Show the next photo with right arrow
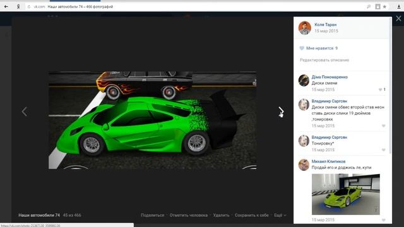 281,112
